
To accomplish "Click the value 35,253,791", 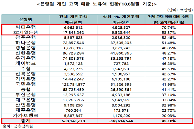I will pyautogui.click(x=121, y=58).
